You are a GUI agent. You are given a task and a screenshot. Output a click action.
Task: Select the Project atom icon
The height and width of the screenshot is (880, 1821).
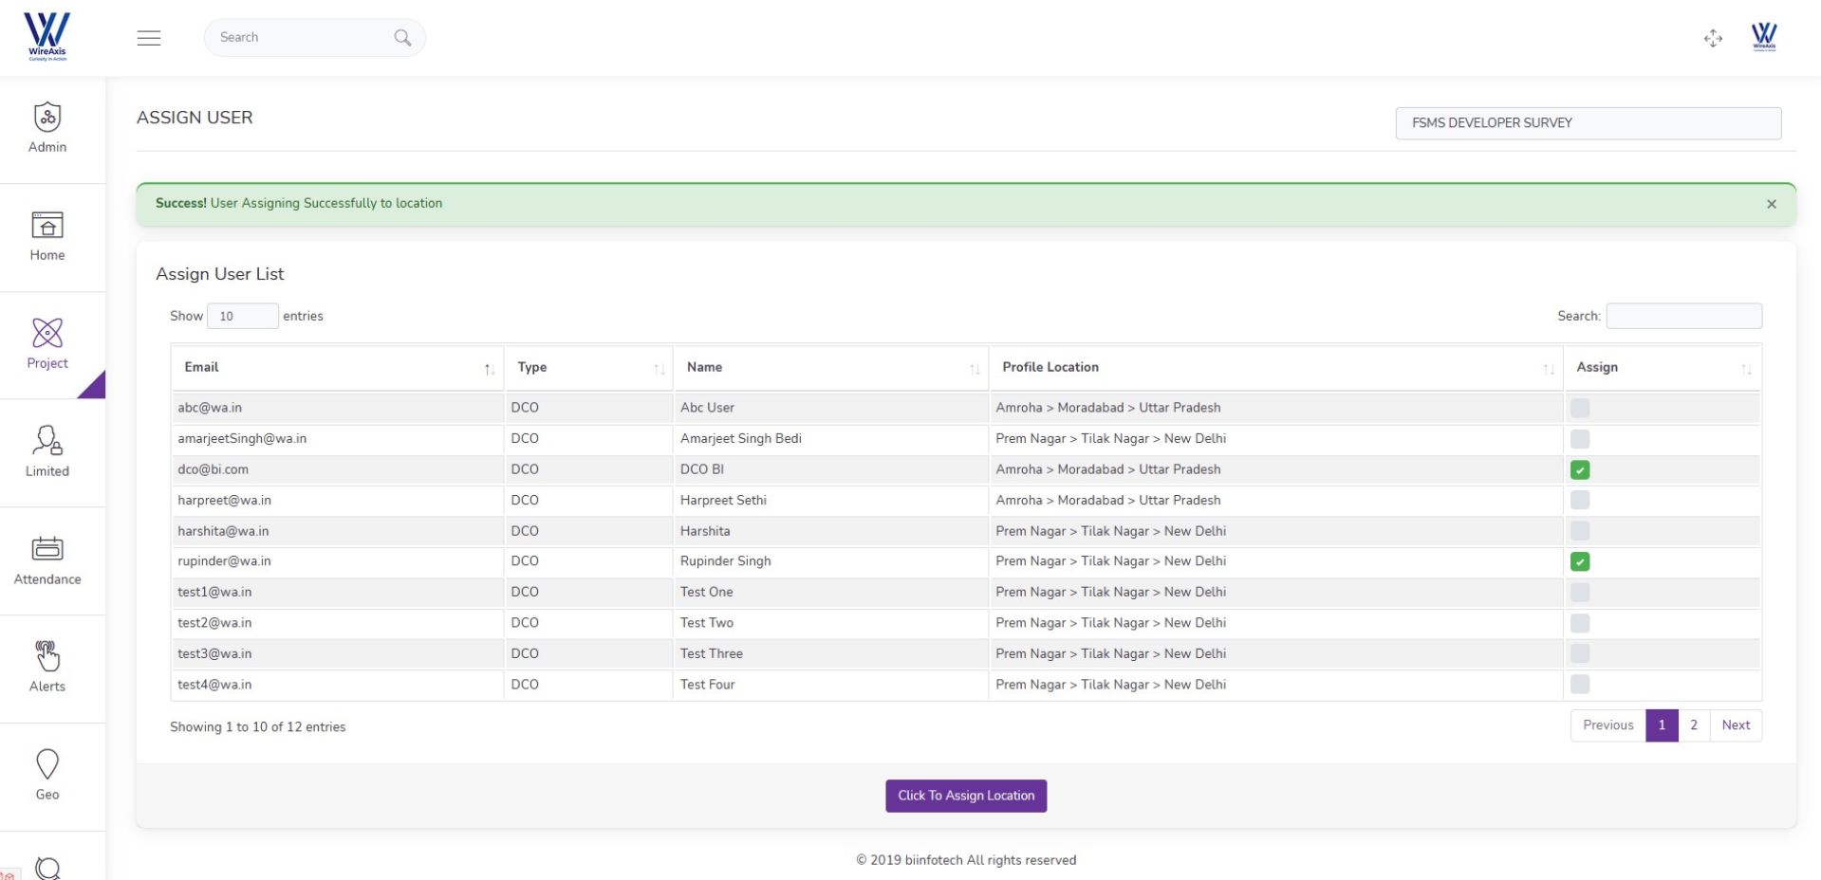(47, 334)
